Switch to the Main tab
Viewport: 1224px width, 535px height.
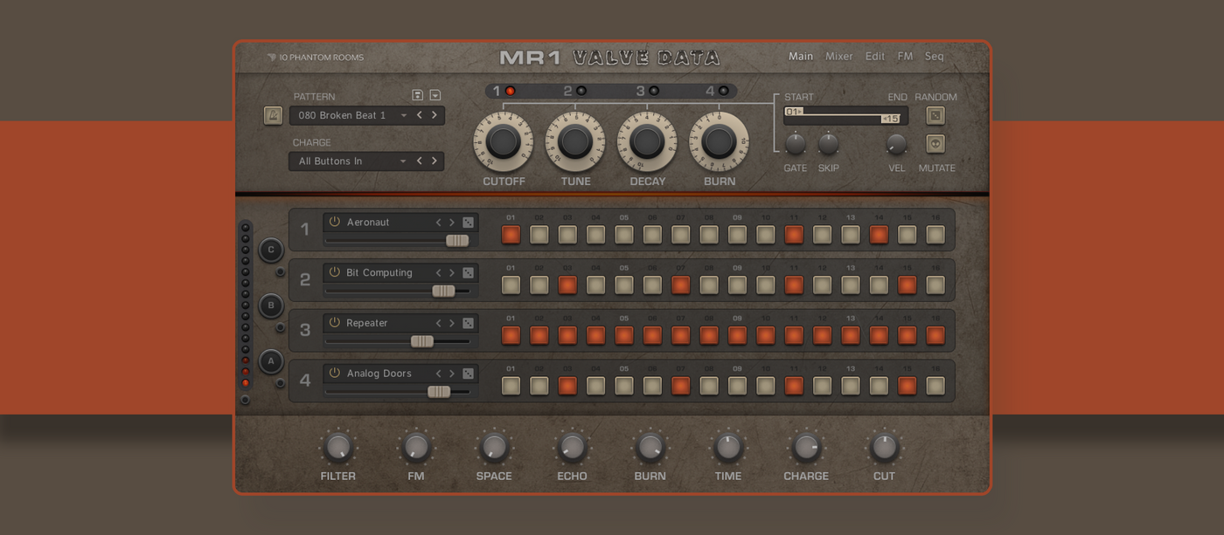coord(801,56)
